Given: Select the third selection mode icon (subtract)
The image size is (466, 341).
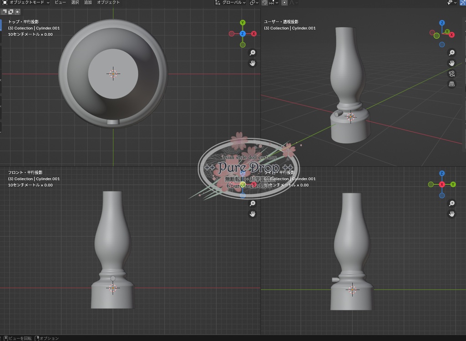Looking at the screenshot, I should point(17,11).
